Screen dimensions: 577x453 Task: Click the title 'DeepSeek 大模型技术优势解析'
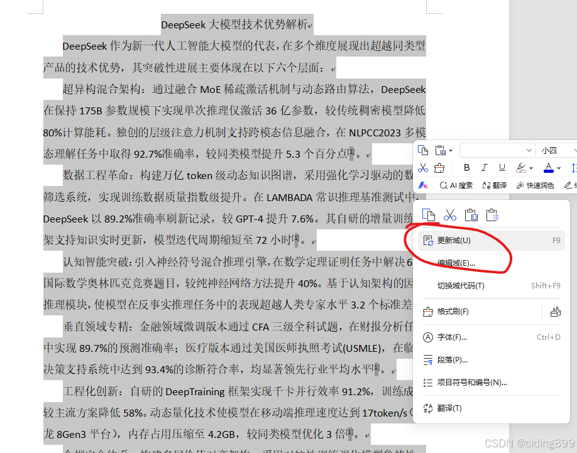point(234,25)
